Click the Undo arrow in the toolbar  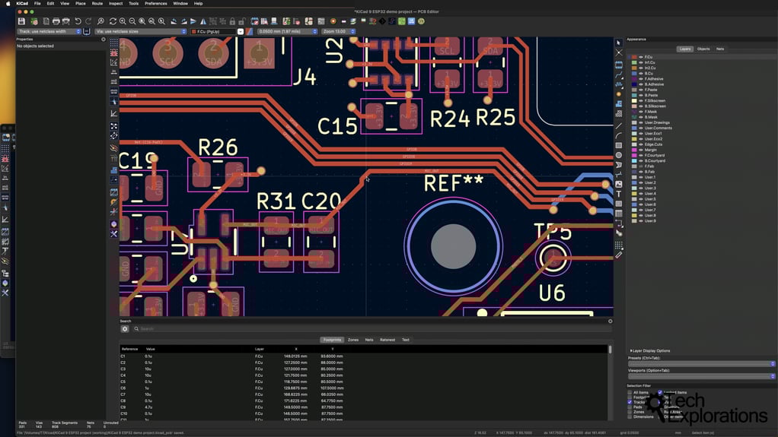(78, 21)
